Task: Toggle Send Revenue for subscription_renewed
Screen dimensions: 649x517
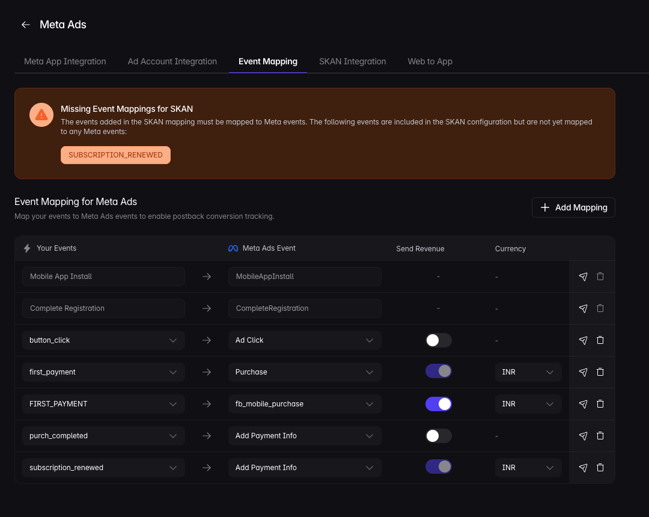Action: click(x=438, y=467)
